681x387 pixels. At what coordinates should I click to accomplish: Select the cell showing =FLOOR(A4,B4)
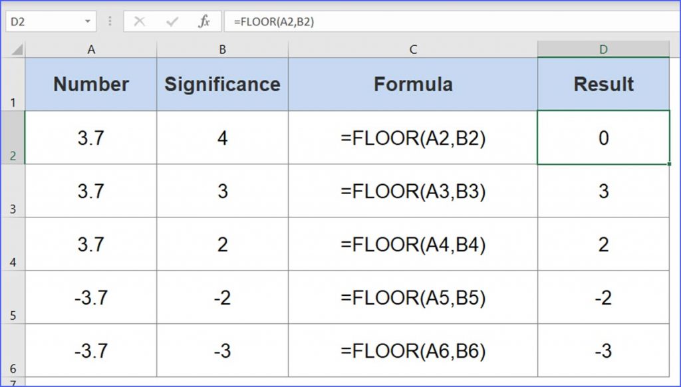[413, 244]
